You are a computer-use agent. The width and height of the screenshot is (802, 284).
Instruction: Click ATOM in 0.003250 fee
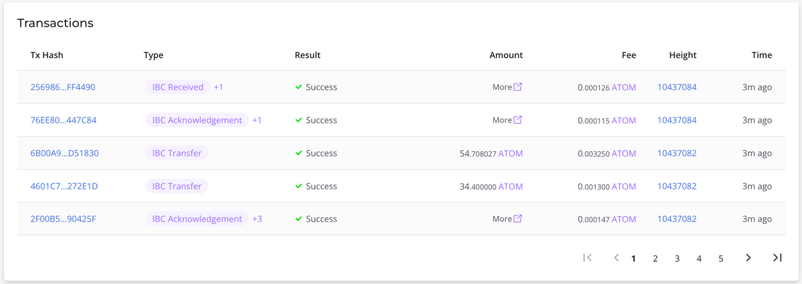pos(624,153)
